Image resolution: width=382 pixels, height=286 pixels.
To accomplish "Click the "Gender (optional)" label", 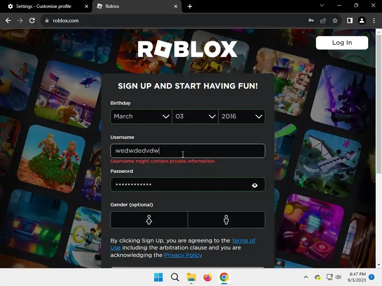I will point(132,204).
